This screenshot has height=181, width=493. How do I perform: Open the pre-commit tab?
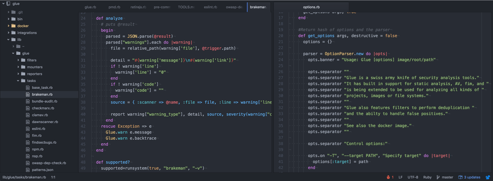162,7
